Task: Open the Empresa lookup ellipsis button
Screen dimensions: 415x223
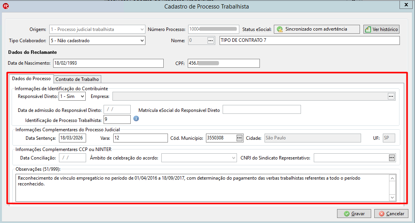Action: coord(391,96)
